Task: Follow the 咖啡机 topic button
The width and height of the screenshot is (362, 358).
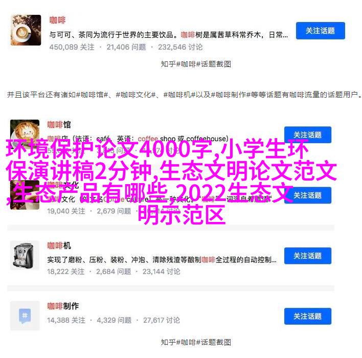Action: click(x=307, y=256)
